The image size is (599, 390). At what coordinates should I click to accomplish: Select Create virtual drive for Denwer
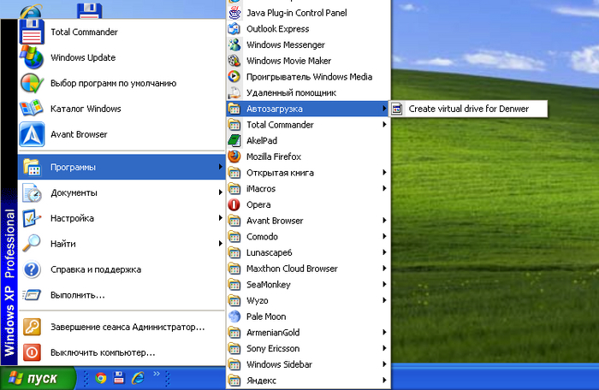pos(468,109)
